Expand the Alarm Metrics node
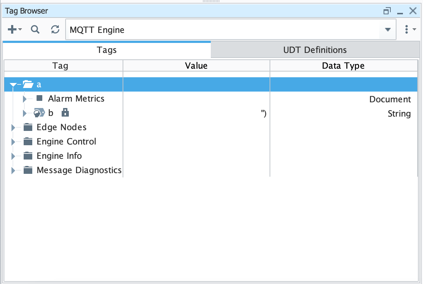This screenshot has width=423, height=284. click(x=25, y=99)
